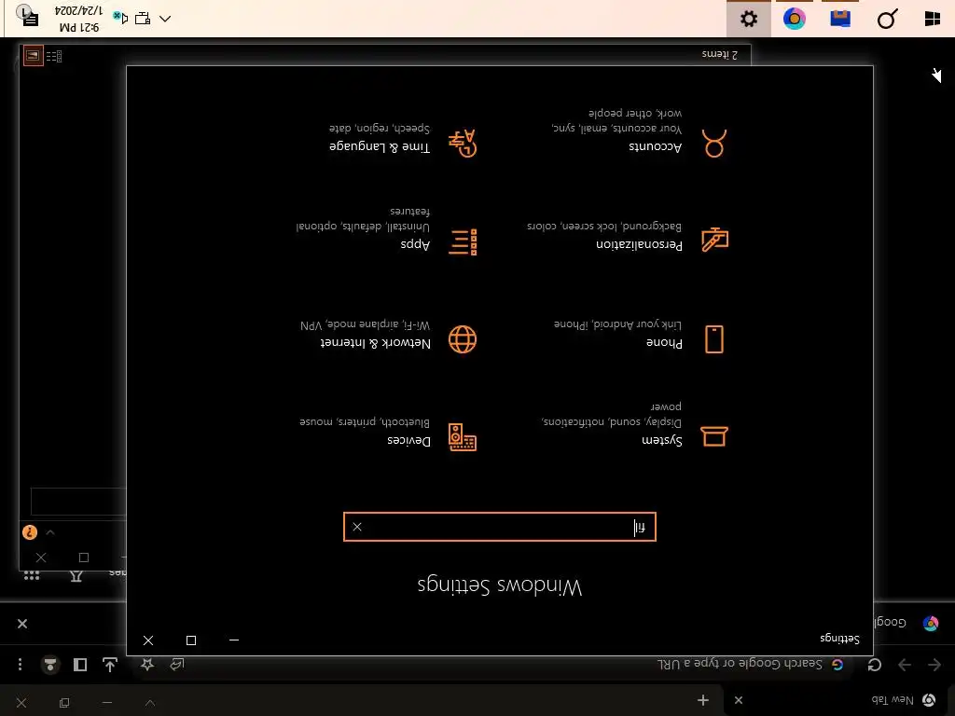Click the Accounts label
955x716 pixels.
656,146
